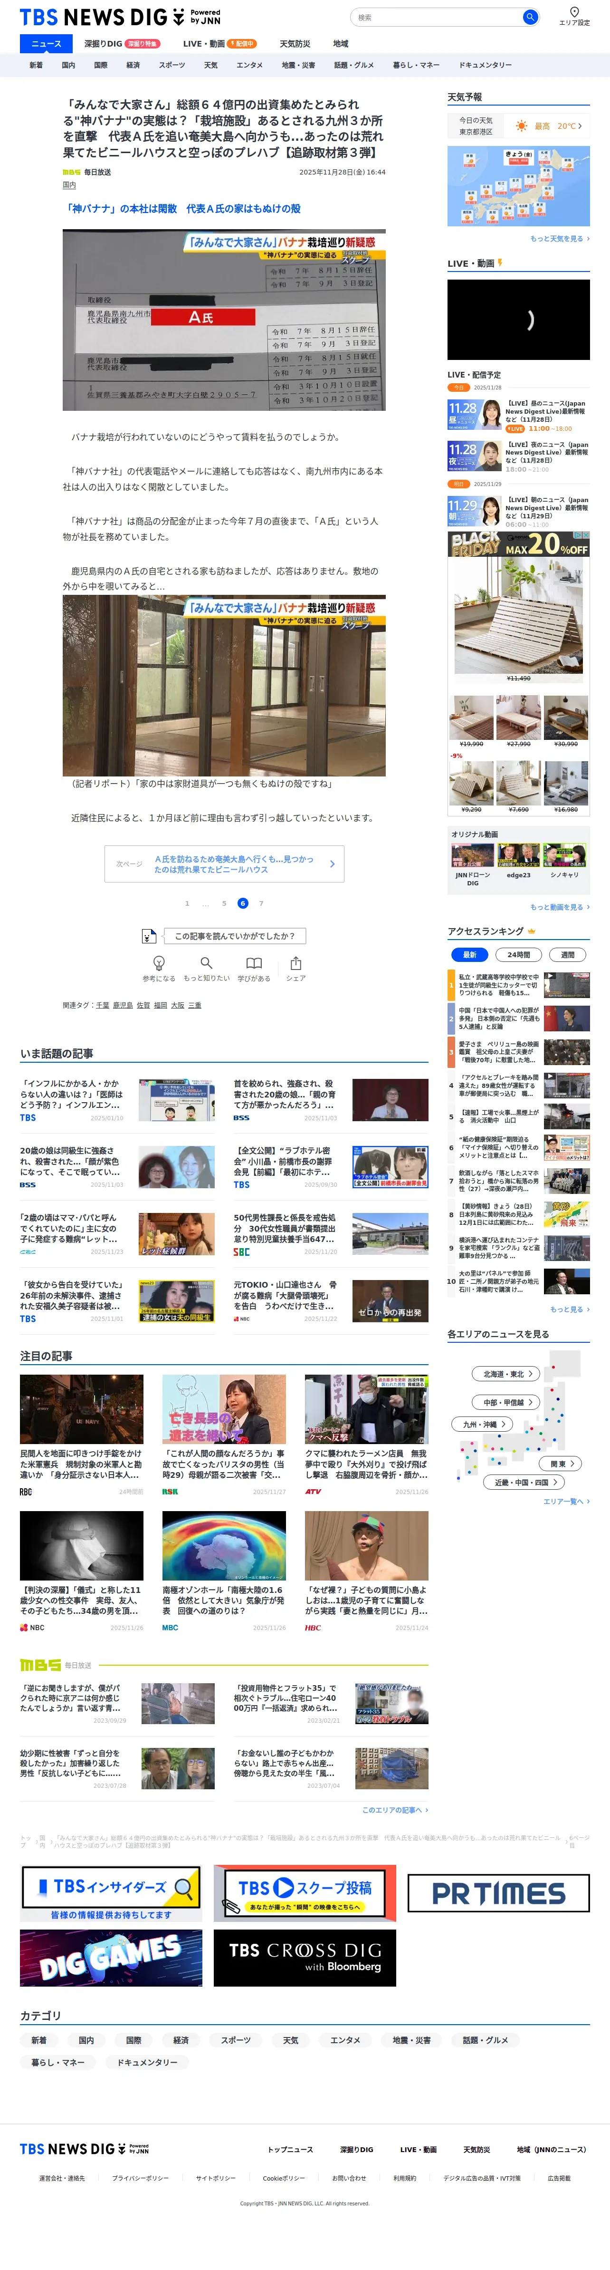The width and height of the screenshot is (610, 2270).
Task: Click the 参考になる lightbulb reaction icon
Action: coord(159,963)
